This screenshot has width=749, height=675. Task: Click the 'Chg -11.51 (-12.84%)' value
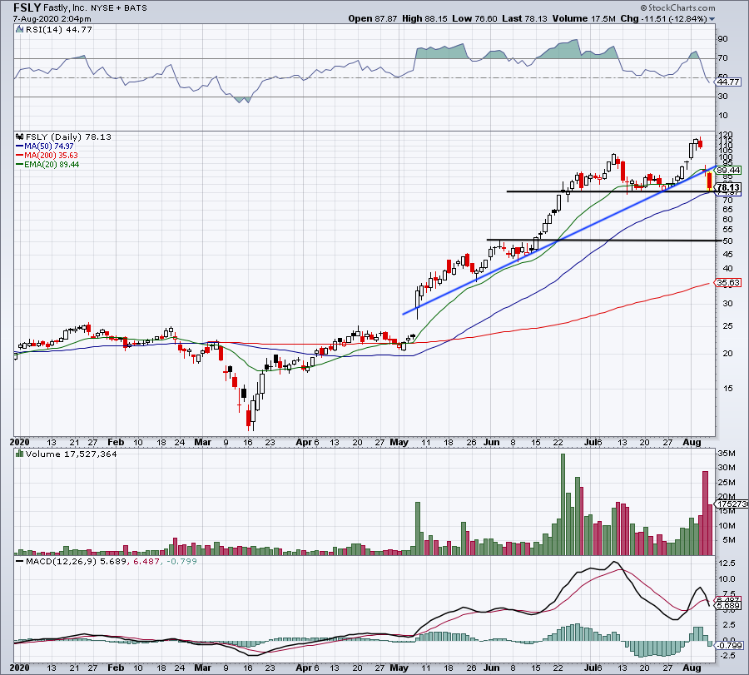click(x=663, y=18)
